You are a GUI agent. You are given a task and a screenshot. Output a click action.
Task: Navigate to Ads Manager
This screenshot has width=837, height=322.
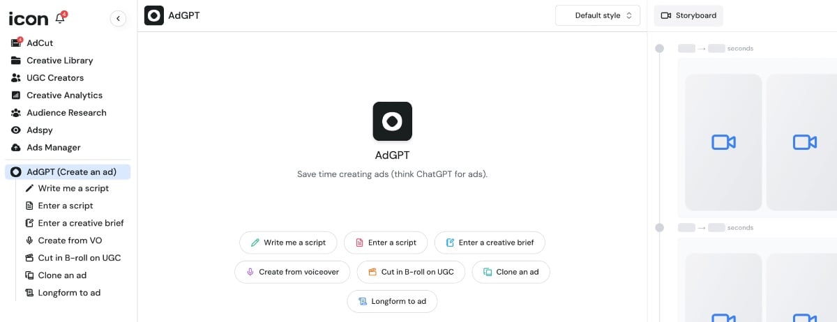[53, 148]
